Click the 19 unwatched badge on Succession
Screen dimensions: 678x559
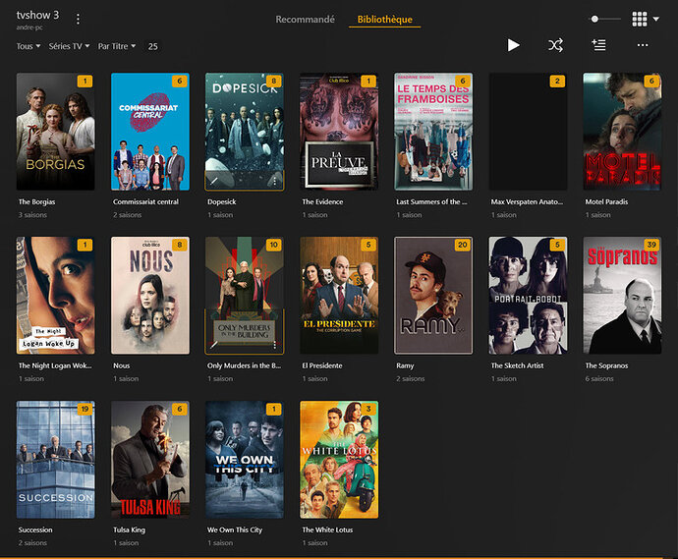pos(85,409)
